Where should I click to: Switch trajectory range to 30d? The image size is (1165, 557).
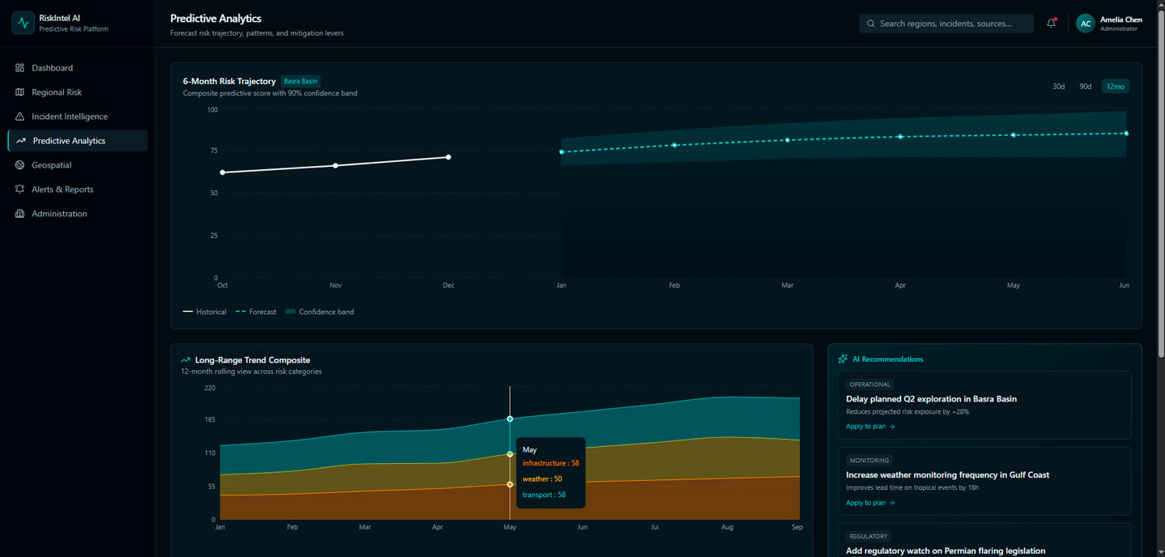1058,87
